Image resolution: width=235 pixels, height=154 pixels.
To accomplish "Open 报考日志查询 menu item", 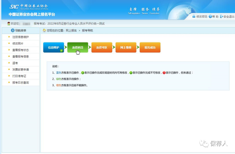I will [x=20, y=83].
